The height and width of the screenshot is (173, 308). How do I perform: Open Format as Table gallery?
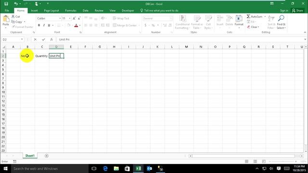[197, 22]
